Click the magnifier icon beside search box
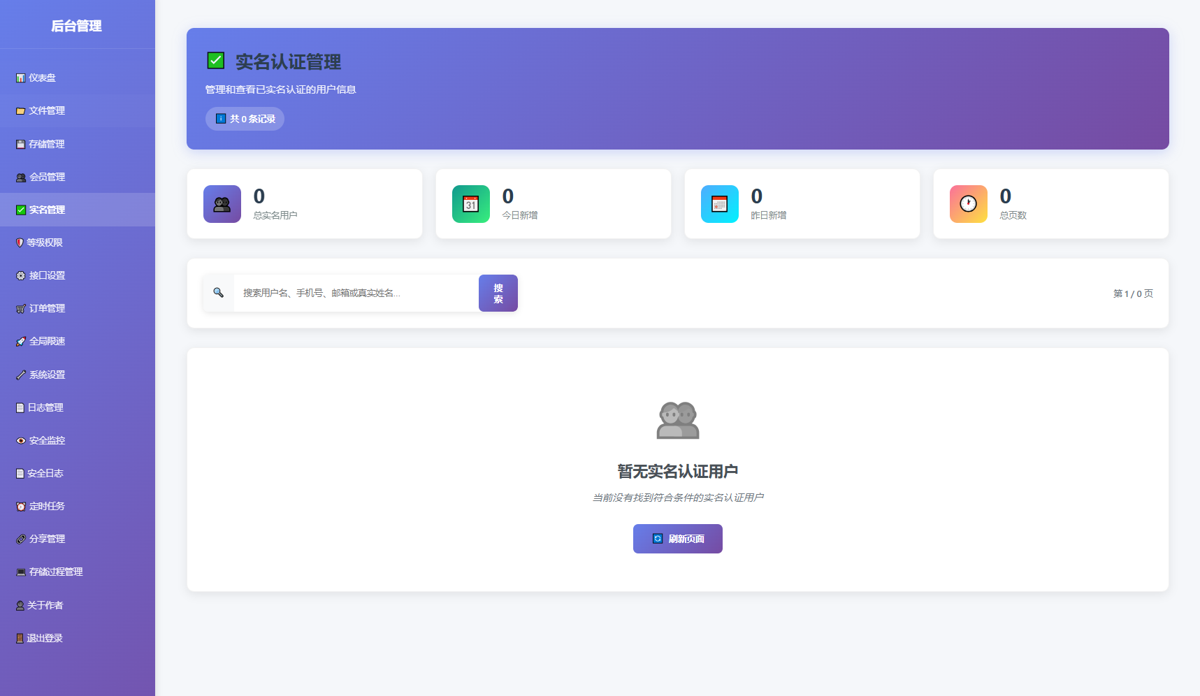Viewport: 1200px width, 696px height. pyautogui.click(x=219, y=293)
